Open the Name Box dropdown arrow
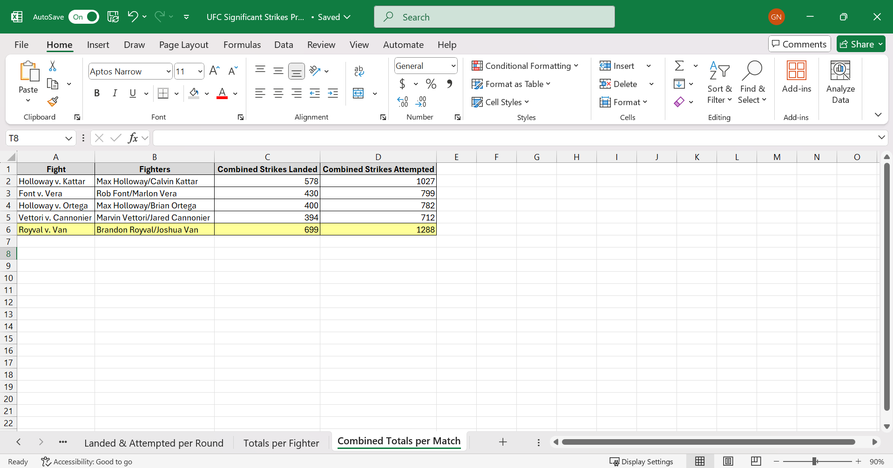The width and height of the screenshot is (893, 468). [x=68, y=138]
